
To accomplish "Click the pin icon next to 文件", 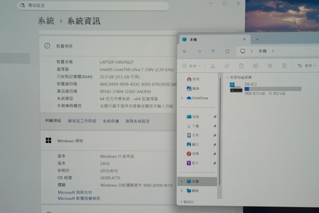I will coord(215,136).
